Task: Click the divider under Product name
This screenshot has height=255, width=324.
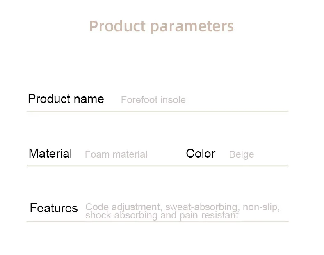Action: tap(157, 111)
